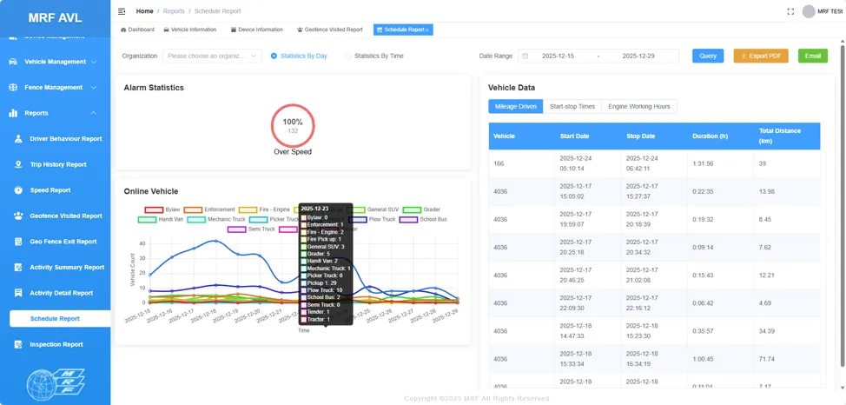Click the end date 2025-12-29 field

coord(638,56)
